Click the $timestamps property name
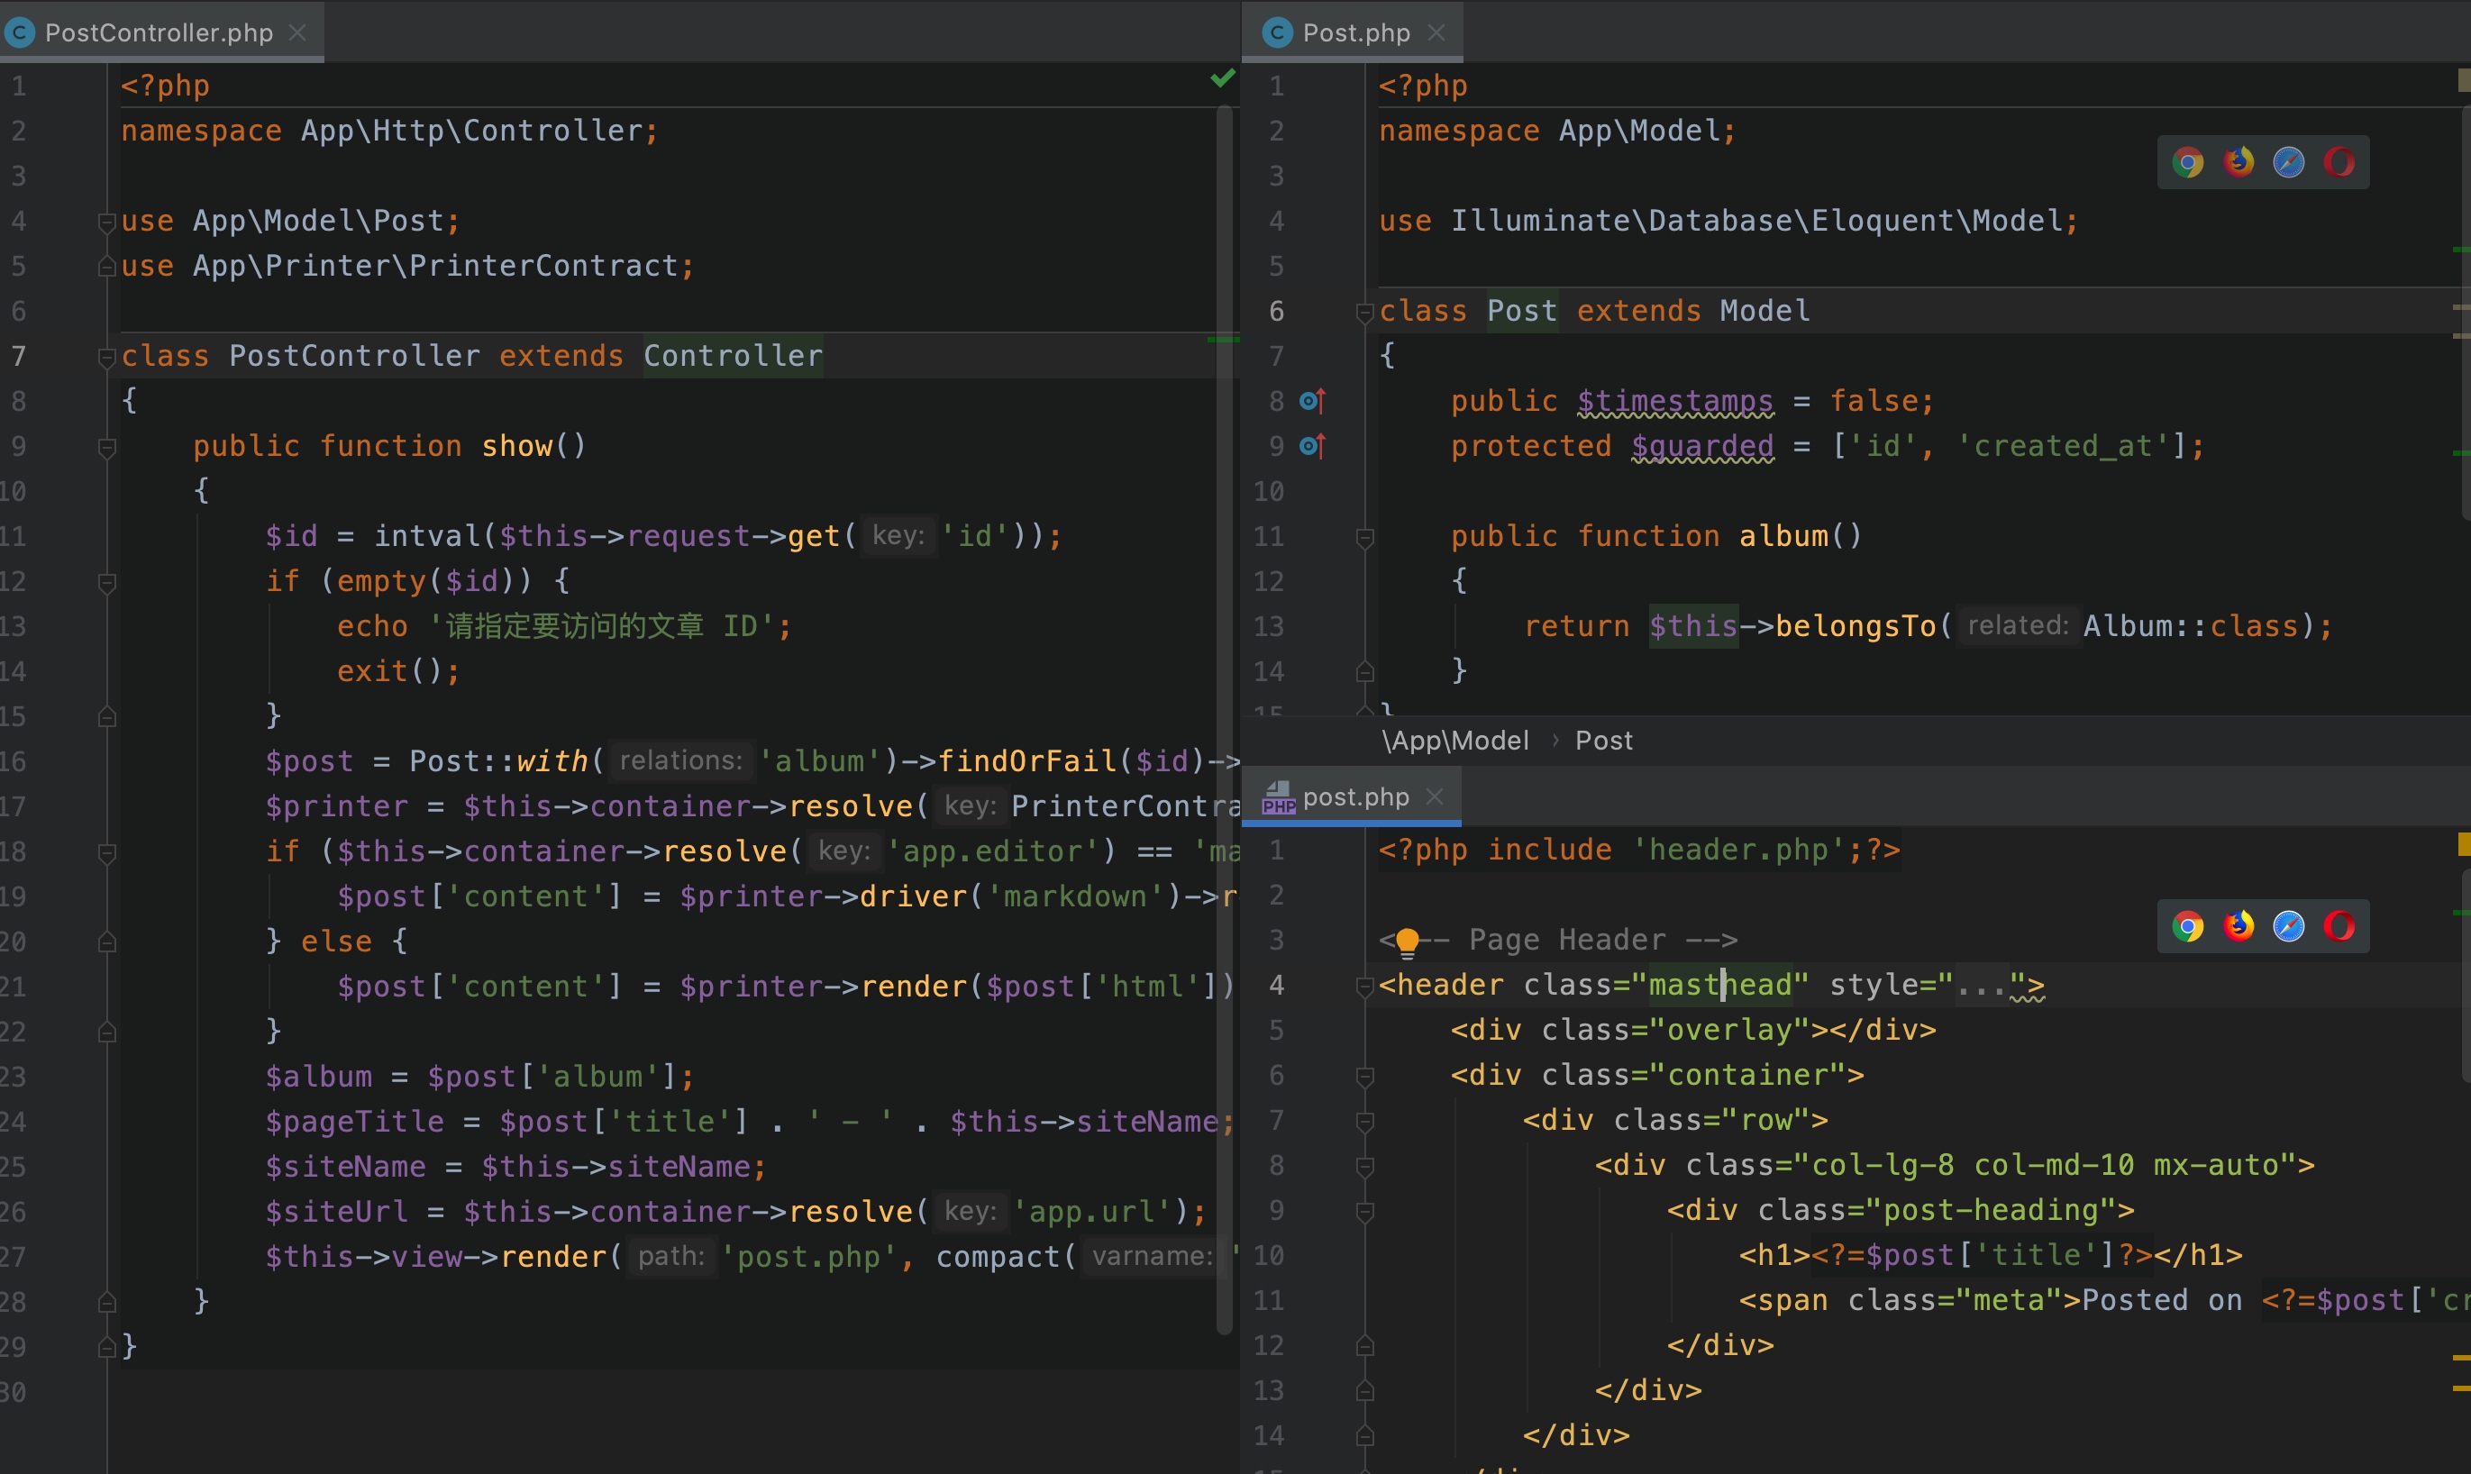This screenshot has width=2471, height=1474. pyautogui.click(x=1675, y=401)
